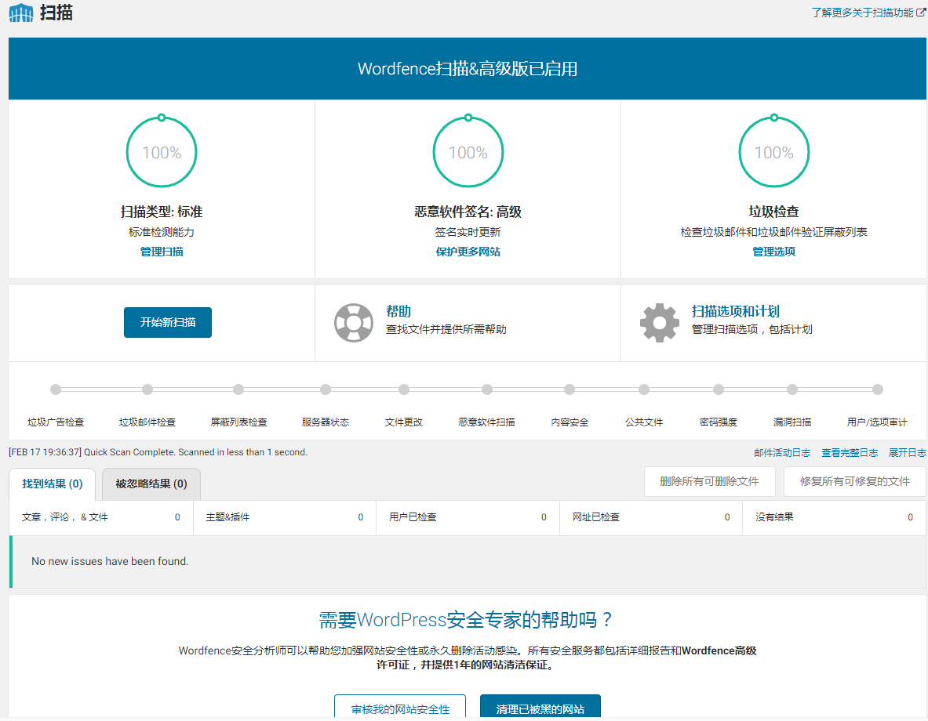
Task: Click the 修复所有可修复的文件 button
Action: 854,481
